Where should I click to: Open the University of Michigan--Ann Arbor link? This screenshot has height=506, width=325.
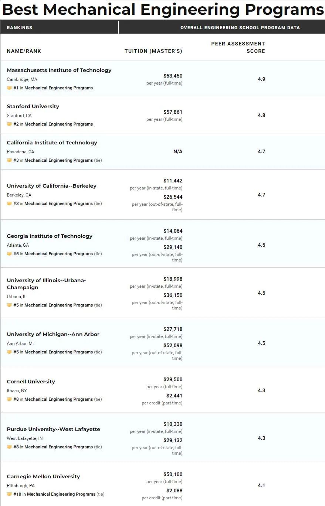(53, 334)
